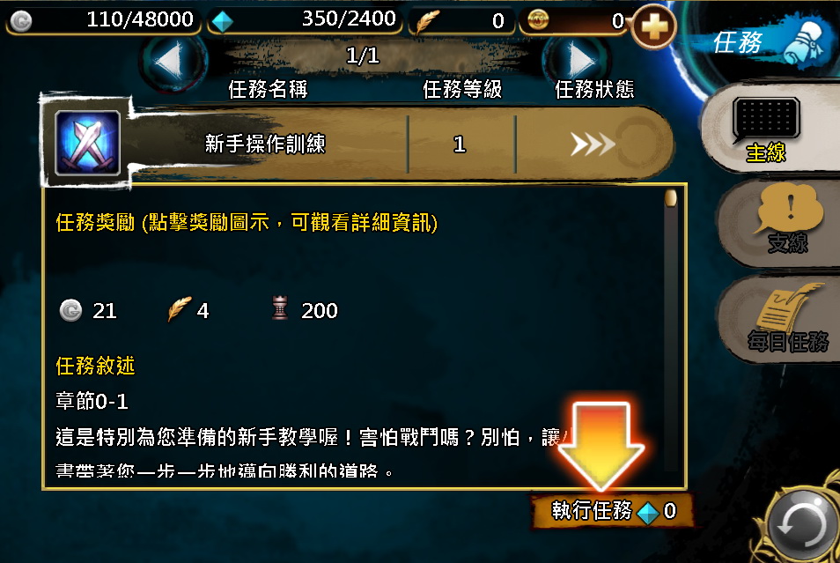The image size is (840, 563).
Task: Tap the gold coin icon in top bar
Action: click(x=538, y=20)
